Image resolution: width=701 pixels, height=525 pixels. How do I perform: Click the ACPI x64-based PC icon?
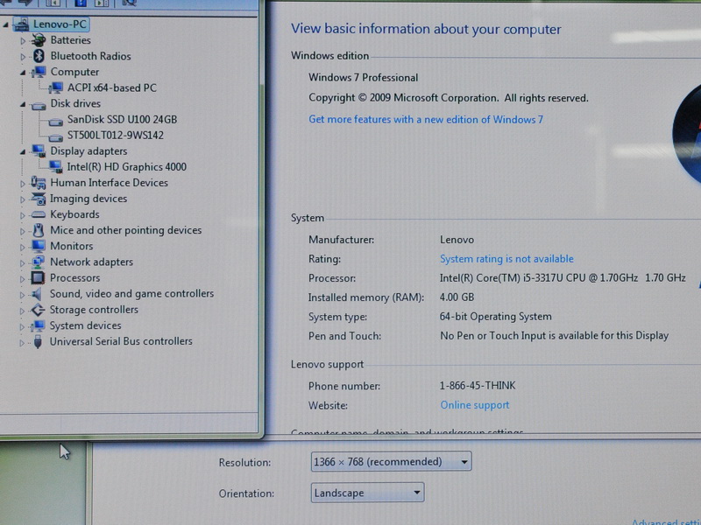pos(56,88)
